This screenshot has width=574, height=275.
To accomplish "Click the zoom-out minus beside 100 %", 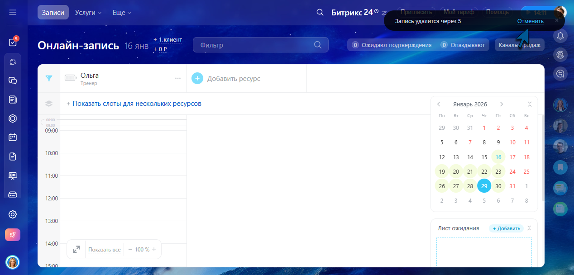I will [130, 249].
